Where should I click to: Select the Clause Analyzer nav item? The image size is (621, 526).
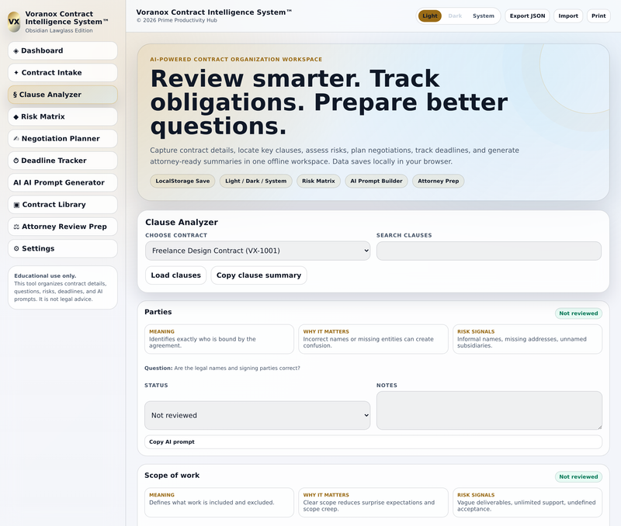(63, 95)
